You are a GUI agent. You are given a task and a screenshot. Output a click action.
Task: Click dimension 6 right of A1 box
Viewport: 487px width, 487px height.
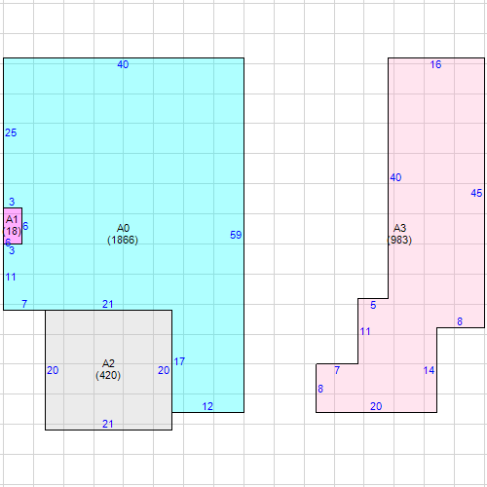click(25, 226)
